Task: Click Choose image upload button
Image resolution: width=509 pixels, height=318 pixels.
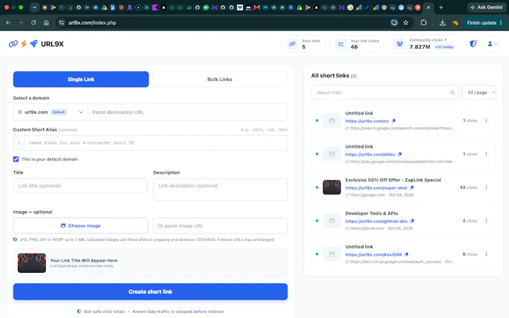Action: [x=81, y=226]
